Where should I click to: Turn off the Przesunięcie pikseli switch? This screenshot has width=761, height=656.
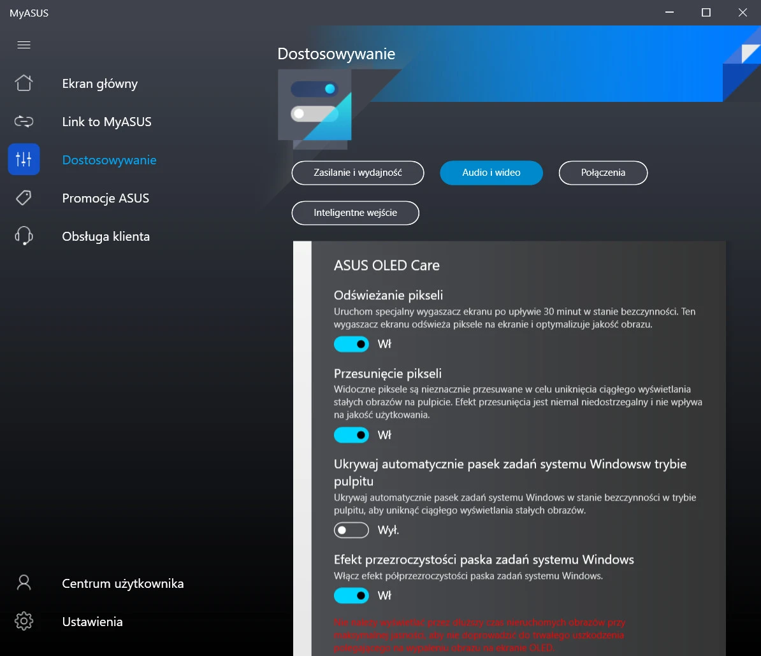[x=351, y=435]
